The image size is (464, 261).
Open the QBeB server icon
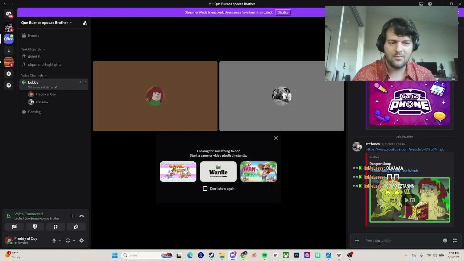9,38
